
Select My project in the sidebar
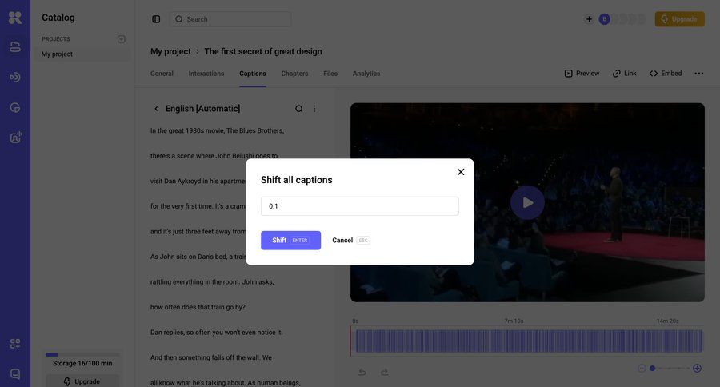pos(57,54)
